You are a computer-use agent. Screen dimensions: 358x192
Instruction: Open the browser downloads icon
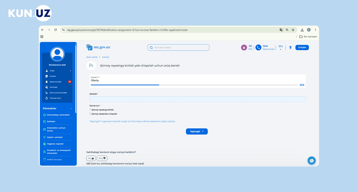(302, 30)
